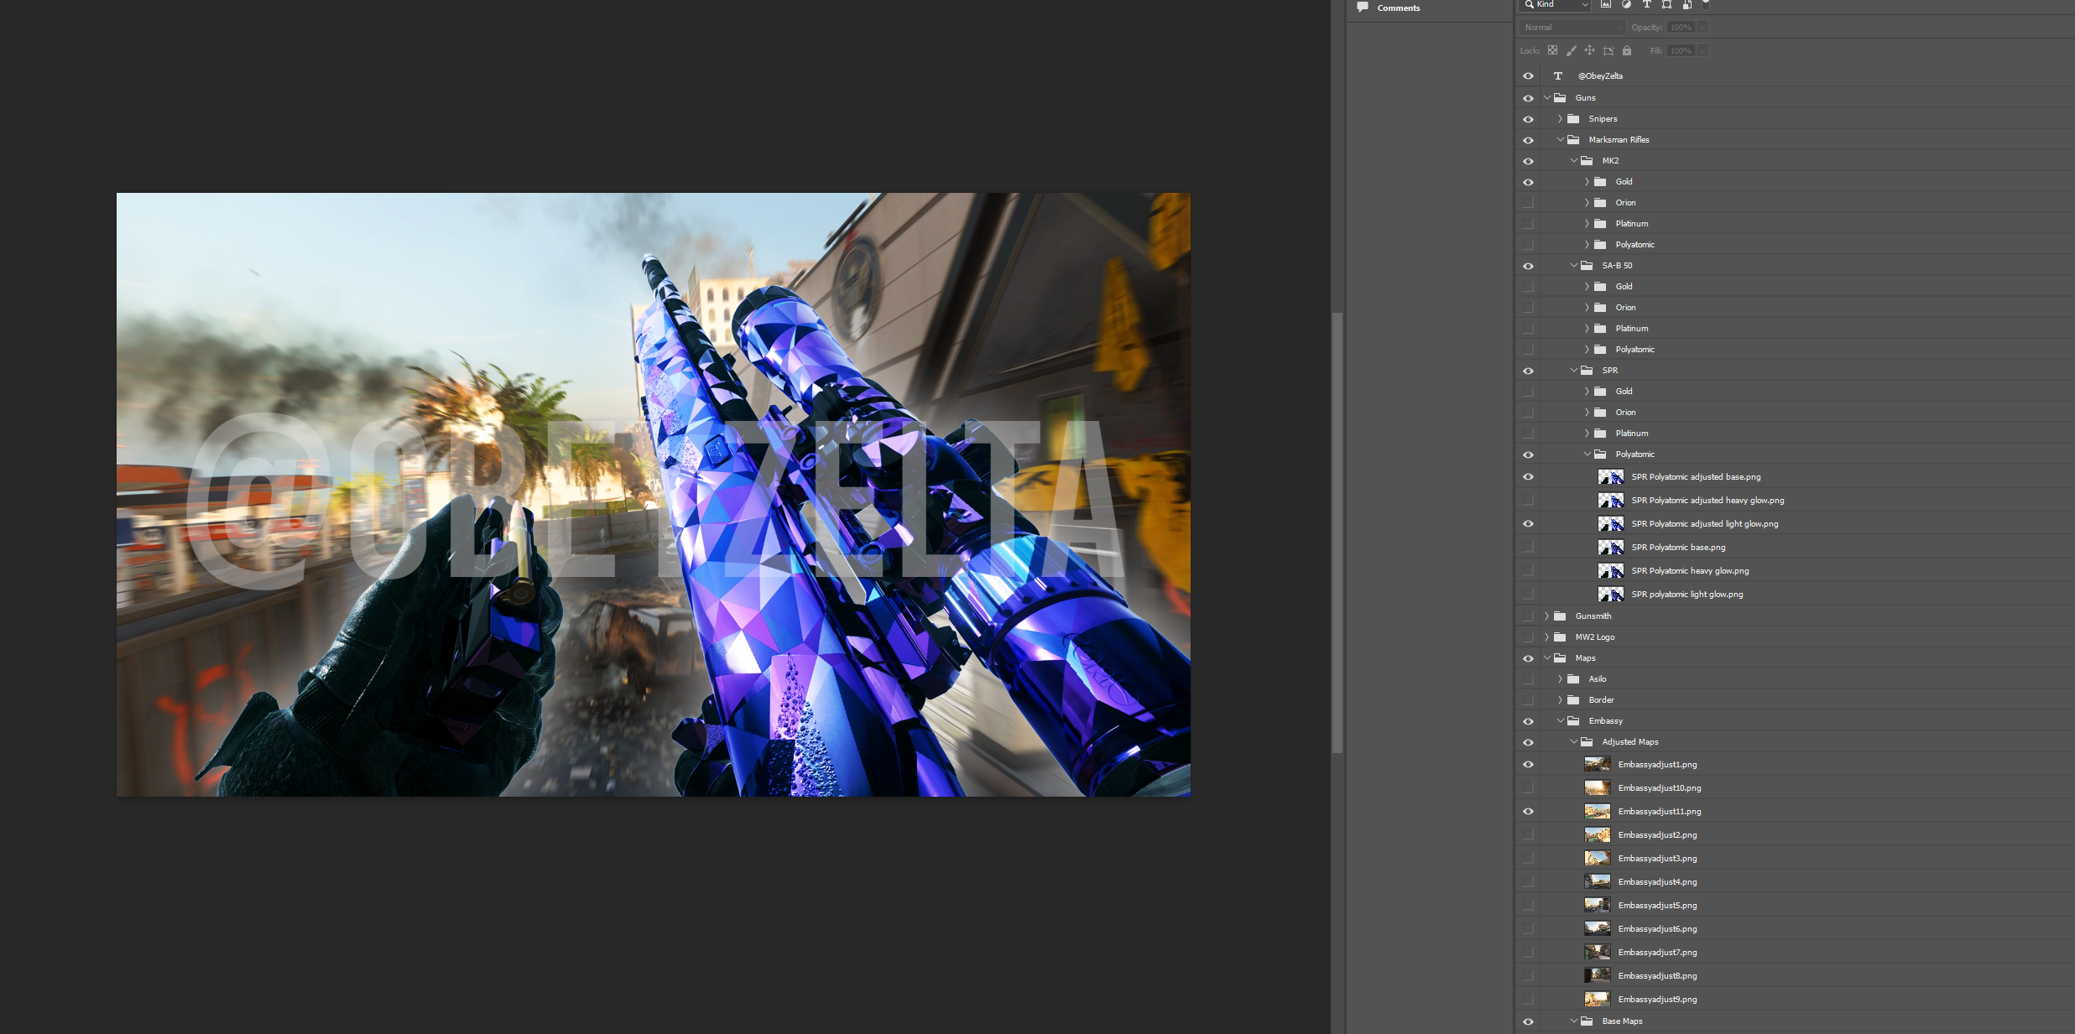Enable Lock image pixels brush icon

tap(1572, 50)
